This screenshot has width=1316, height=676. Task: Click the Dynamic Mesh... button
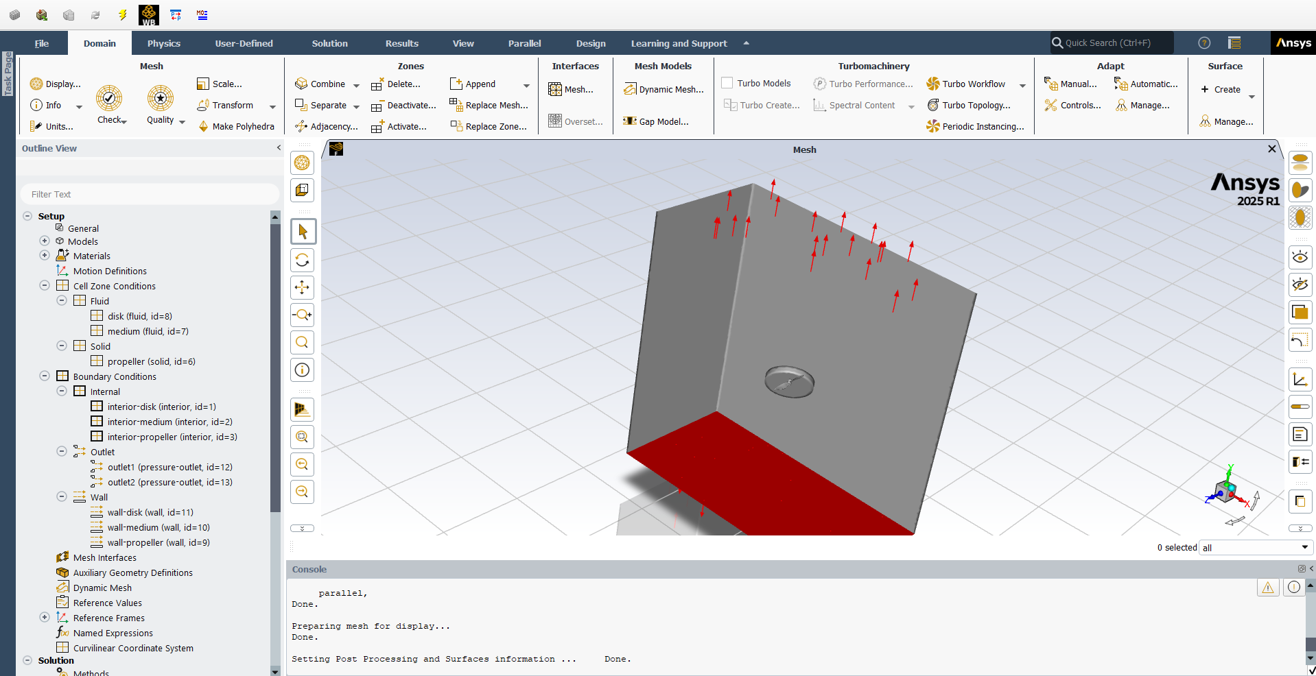click(x=663, y=89)
